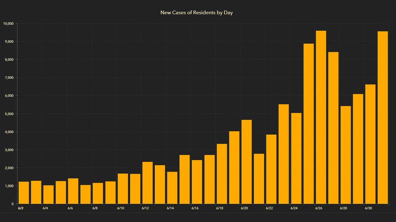Select the bar between 6/6 and 6/8
Image resolution: width=396 pixels, height=222 pixels.
[x=85, y=194]
